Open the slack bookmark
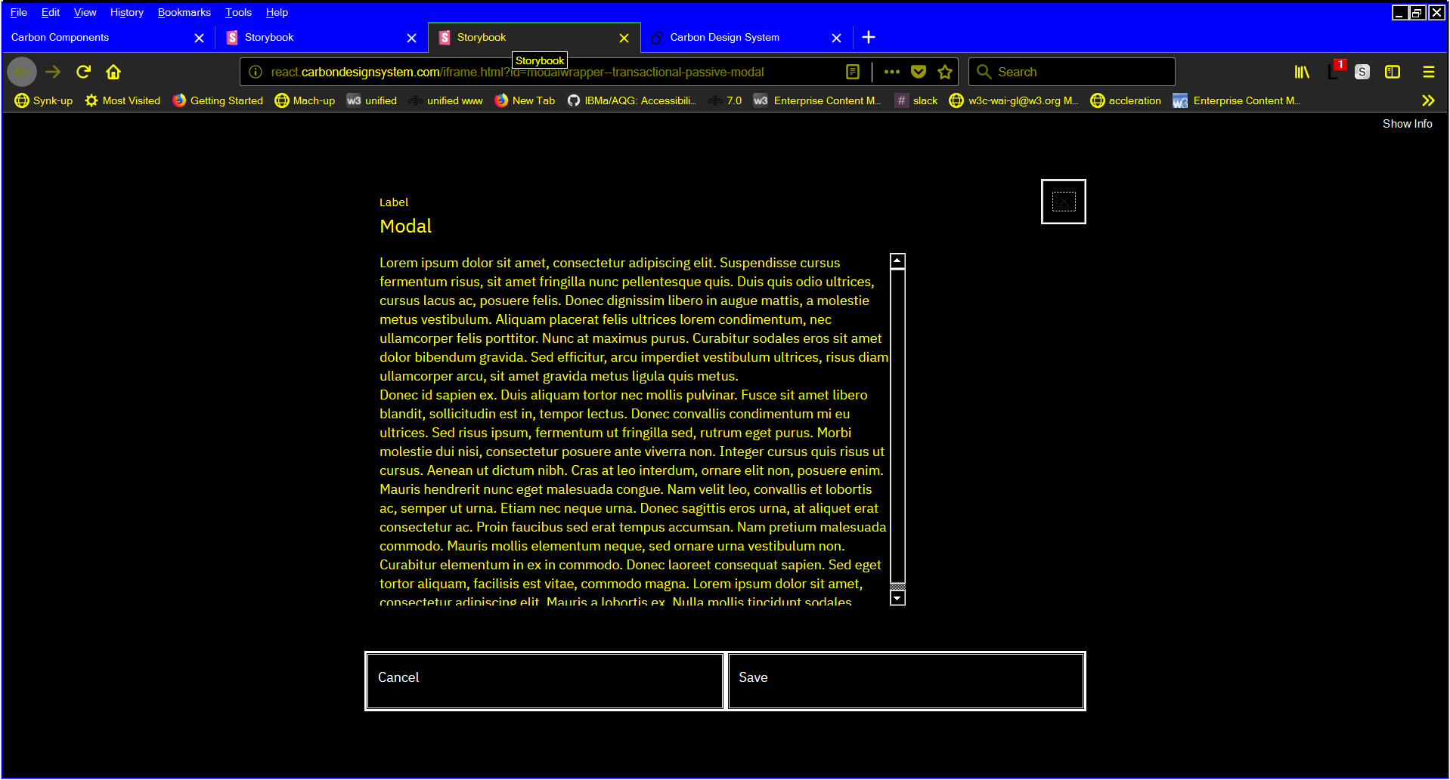The image size is (1450, 780). [x=916, y=100]
